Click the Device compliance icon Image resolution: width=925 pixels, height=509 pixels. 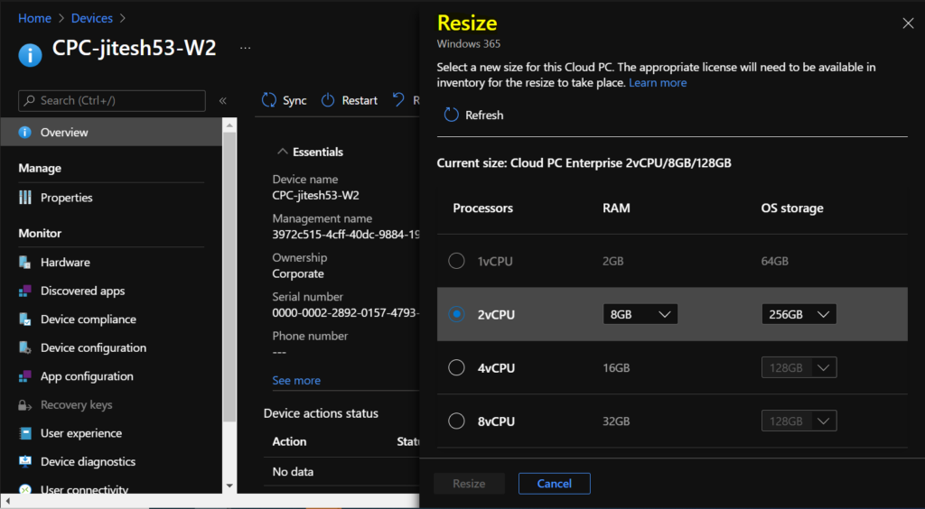24,319
